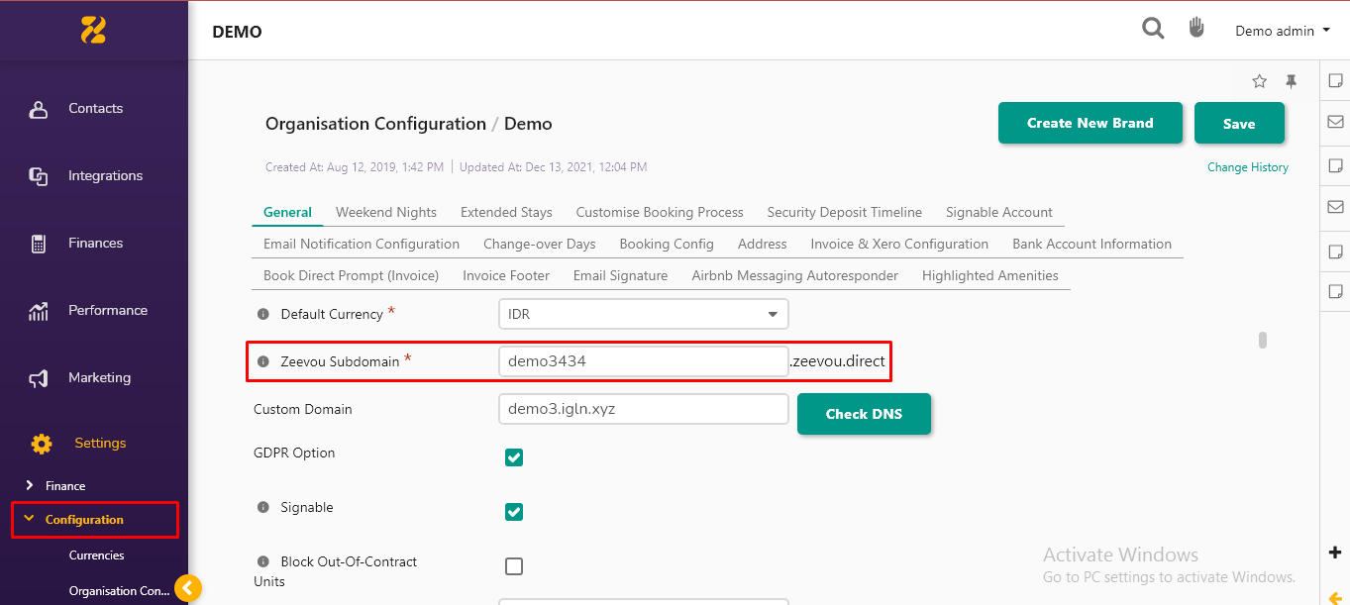
Task: Open Email Notification Configuration tab
Action: point(362,244)
